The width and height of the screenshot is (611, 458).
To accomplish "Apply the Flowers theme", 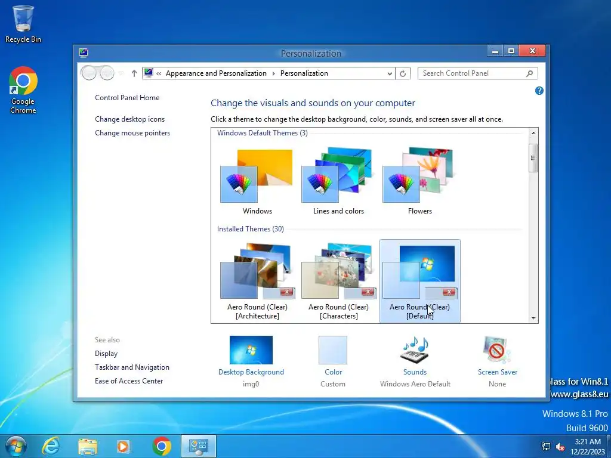I will pyautogui.click(x=419, y=181).
